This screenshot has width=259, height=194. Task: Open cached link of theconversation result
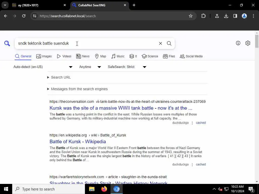(x=201, y=123)
